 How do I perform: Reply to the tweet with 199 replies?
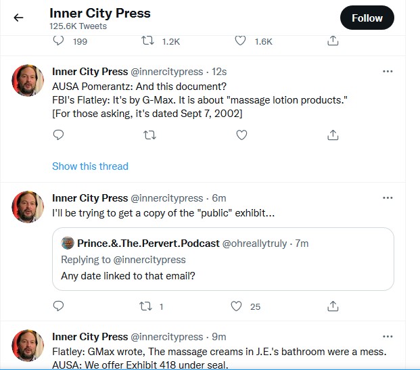pyautogui.click(x=58, y=41)
